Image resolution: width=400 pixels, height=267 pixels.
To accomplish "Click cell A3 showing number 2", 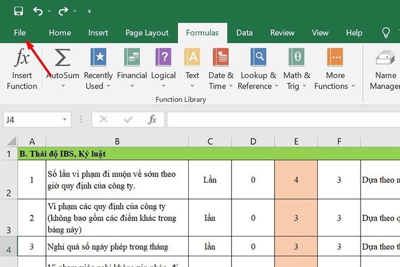I will pyautogui.click(x=32, y=218).
